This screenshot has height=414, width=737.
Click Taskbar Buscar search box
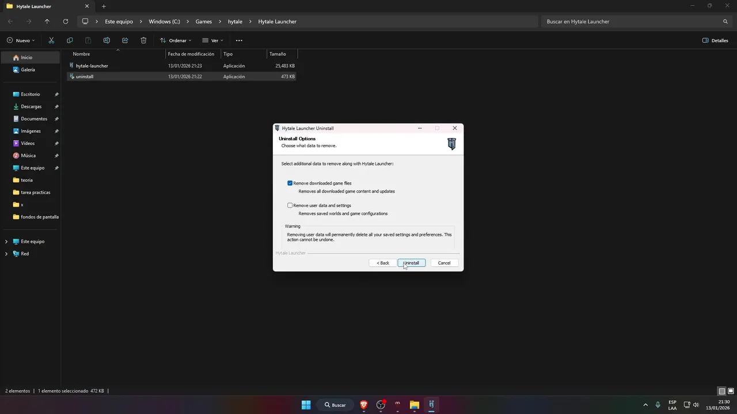coord(335,405)
